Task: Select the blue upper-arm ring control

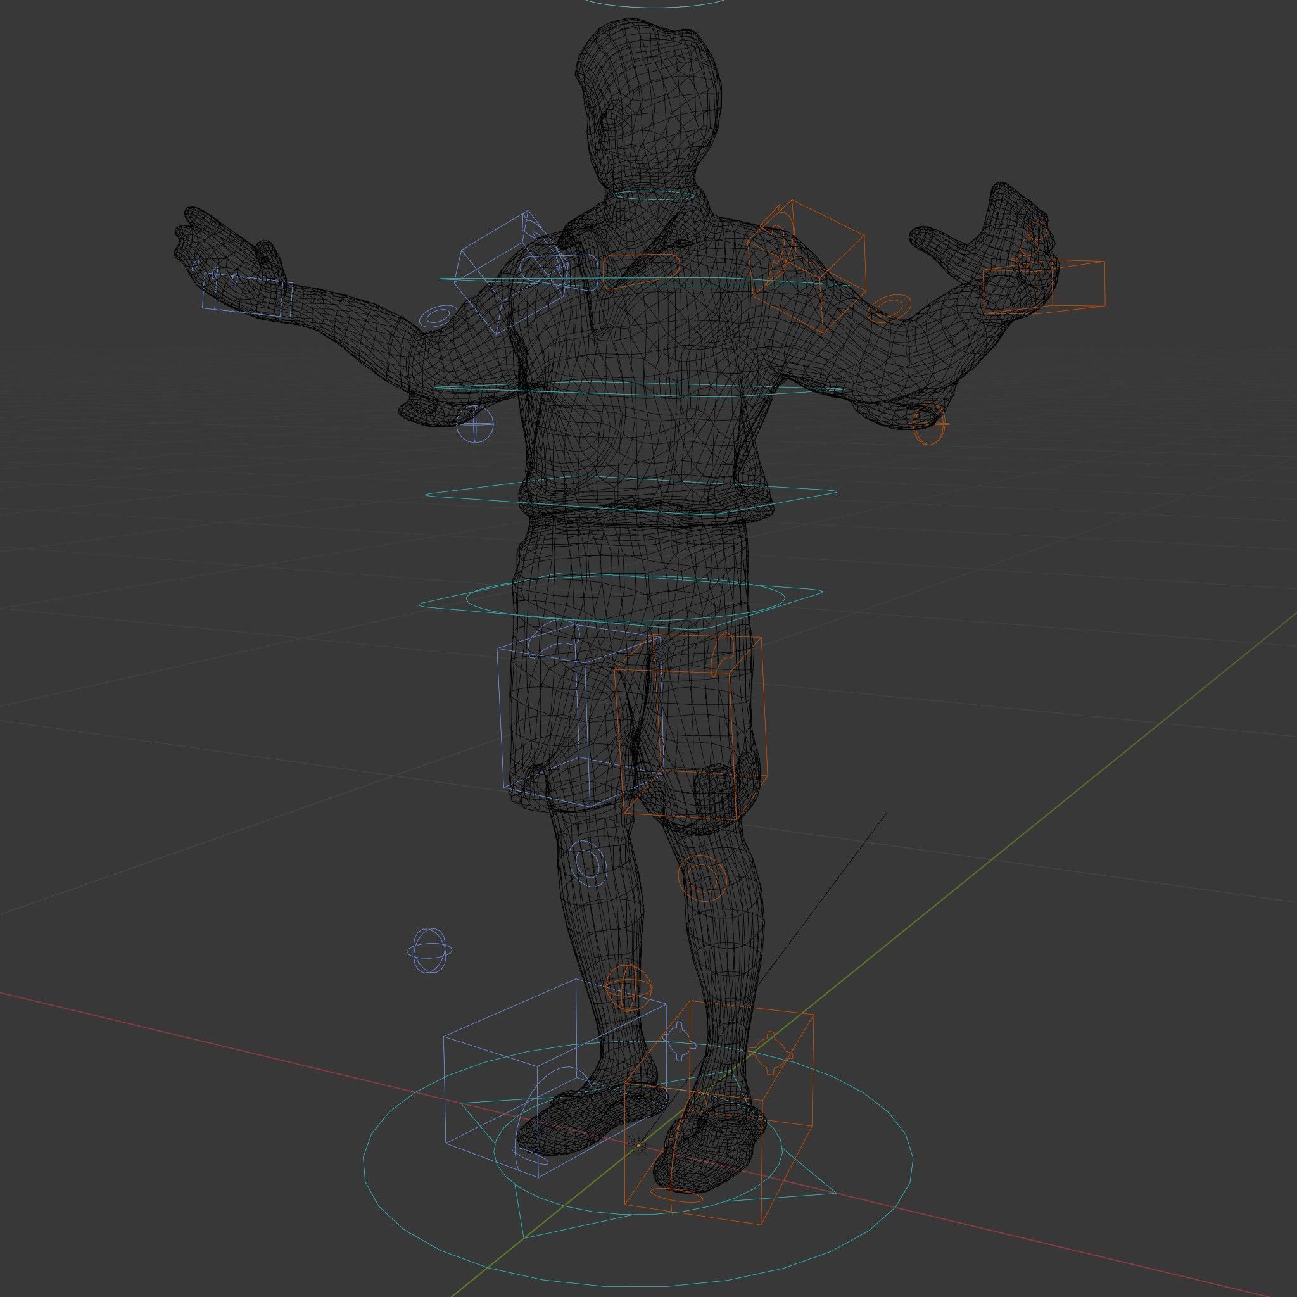Action: click(x=438, y=316)
